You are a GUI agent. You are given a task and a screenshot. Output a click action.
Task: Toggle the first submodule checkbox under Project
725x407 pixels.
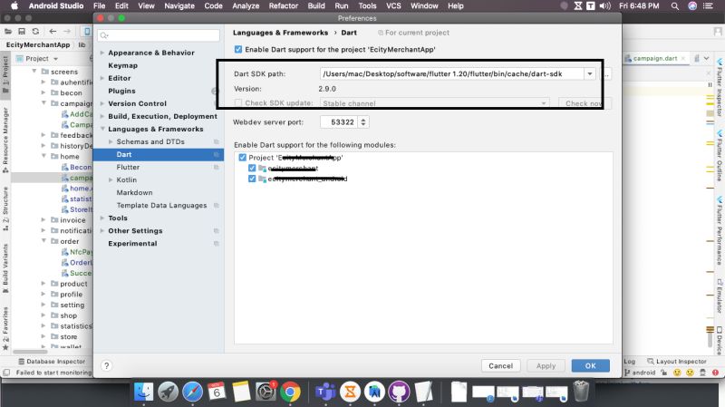coord(252,168)
